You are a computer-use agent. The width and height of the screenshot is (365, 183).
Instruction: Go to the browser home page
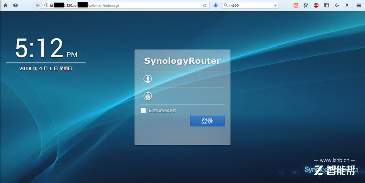pos(5,5)
